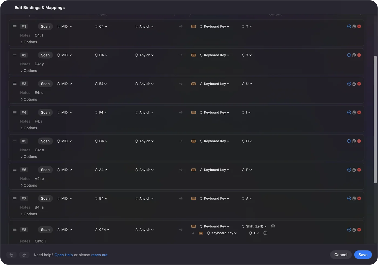Open Any ch dropdown in binding #3
The height and width of the screenshot is (265, 378).
[144, 84]
